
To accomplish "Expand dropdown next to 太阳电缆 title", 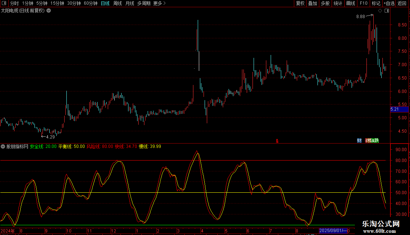I will (49, 11).
